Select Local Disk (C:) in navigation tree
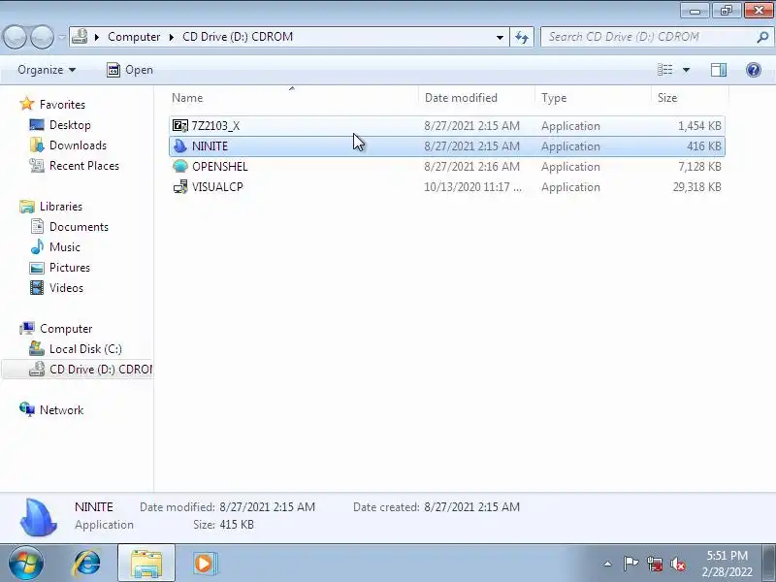 pyautogui.click(x=85, y=348)
